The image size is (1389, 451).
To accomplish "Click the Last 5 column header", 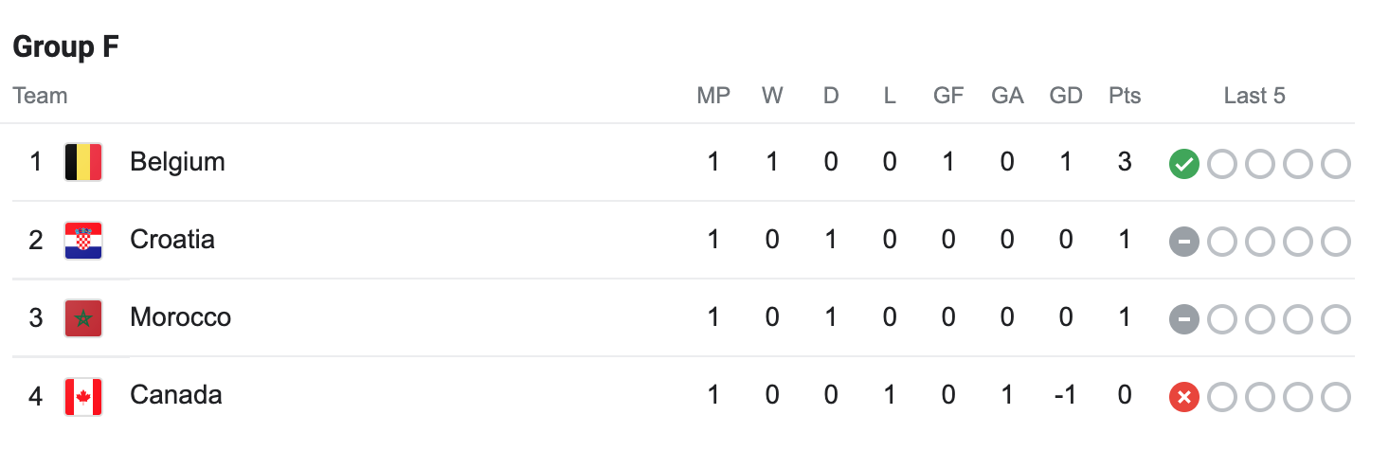I will pos(1254,96).
